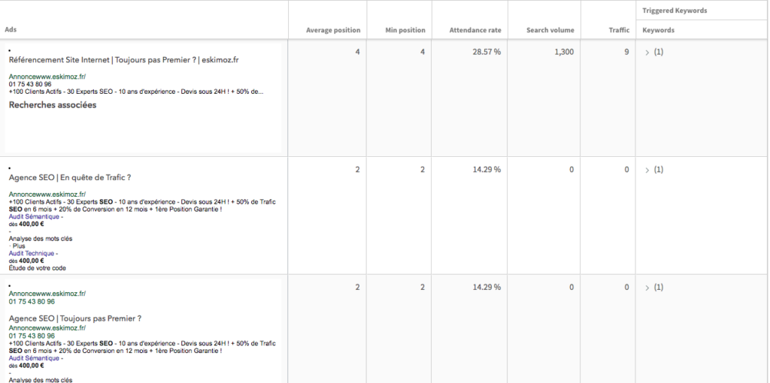Expand keywords chevron for third ad row
Screen dimensions: 770x383
[647, 288]
